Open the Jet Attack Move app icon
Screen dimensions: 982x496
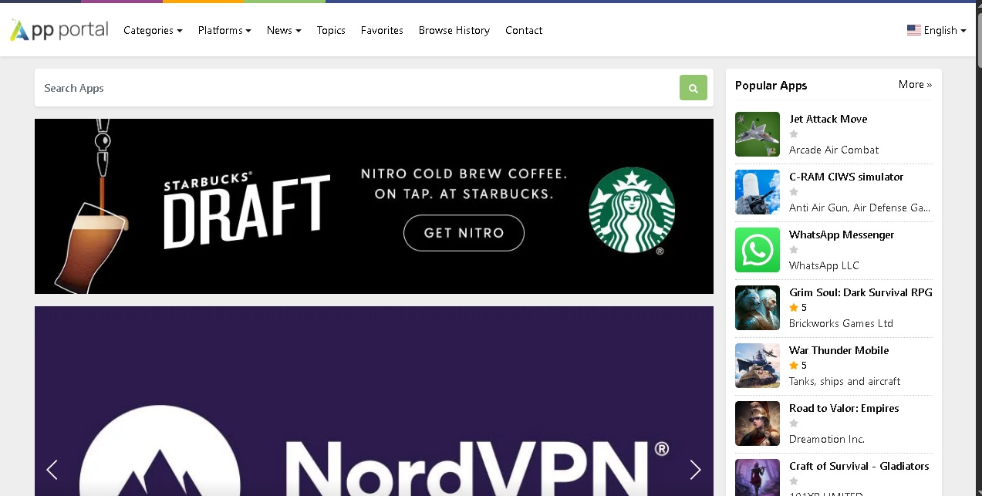click(758, 134)
